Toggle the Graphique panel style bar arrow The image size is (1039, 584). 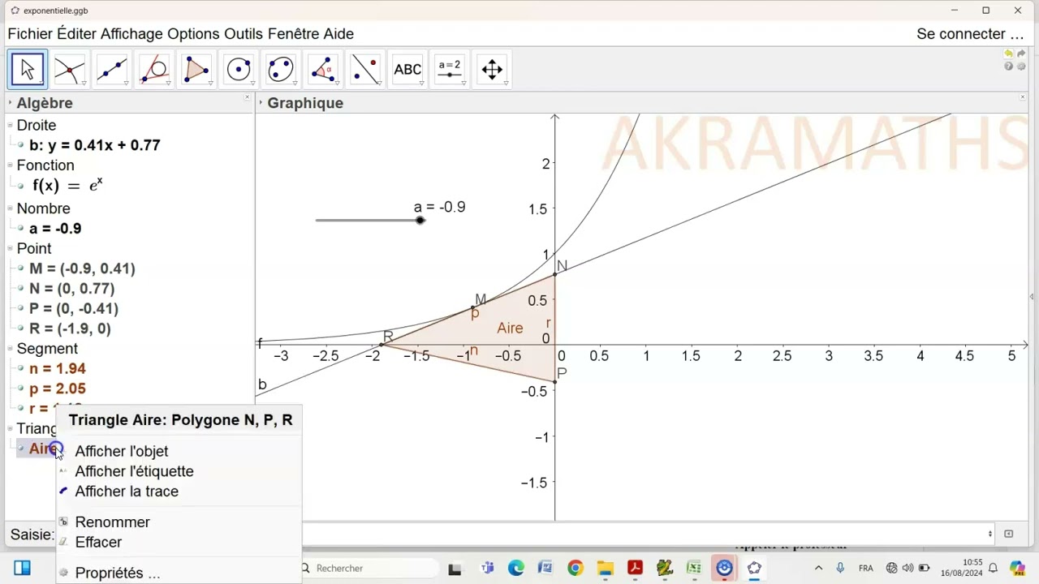pos(261,103)
